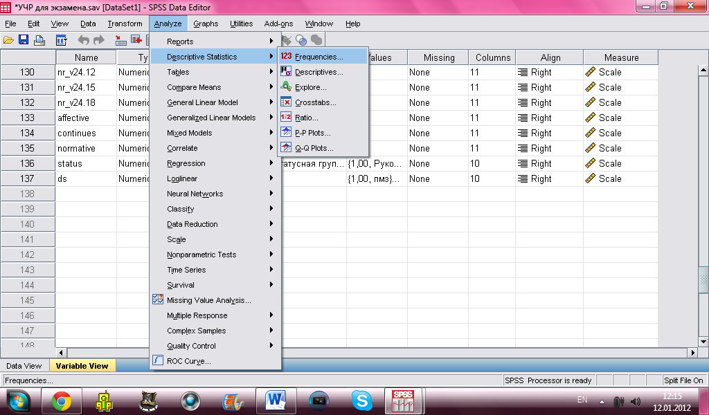Click the Frequencies 123 icon

click(x=286, y=57)
